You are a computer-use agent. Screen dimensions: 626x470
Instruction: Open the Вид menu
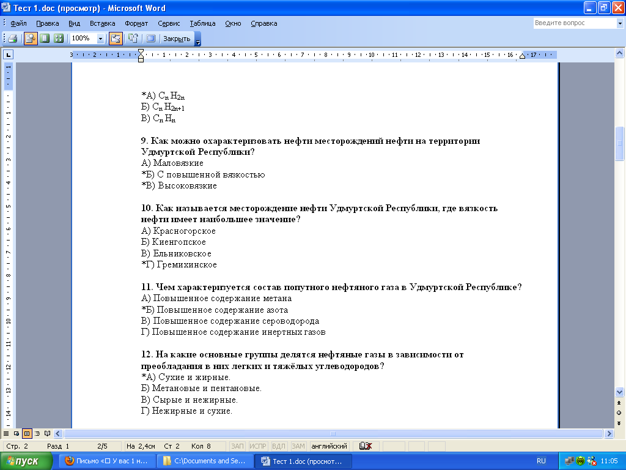(x=74, y=23)
